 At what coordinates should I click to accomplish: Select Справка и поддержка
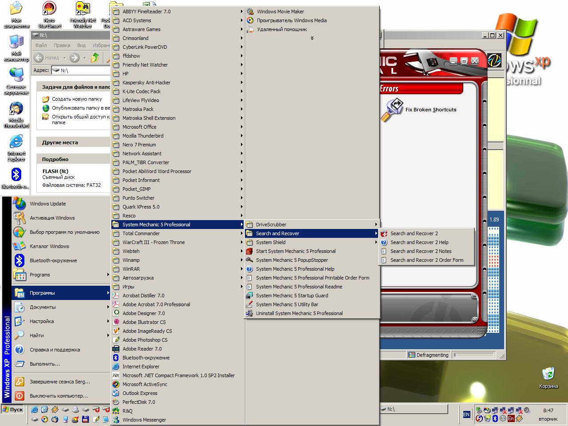[61, 350]
